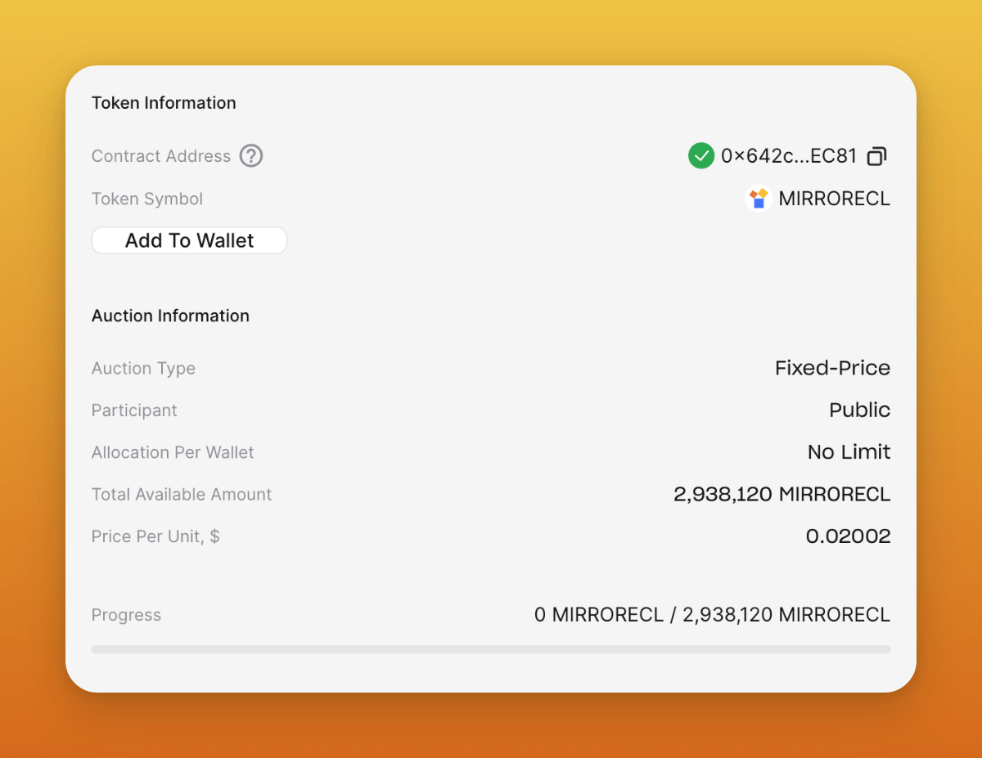Click the MIRRORECL token logo icon
The image size is (982, 758).
point(759,199)
